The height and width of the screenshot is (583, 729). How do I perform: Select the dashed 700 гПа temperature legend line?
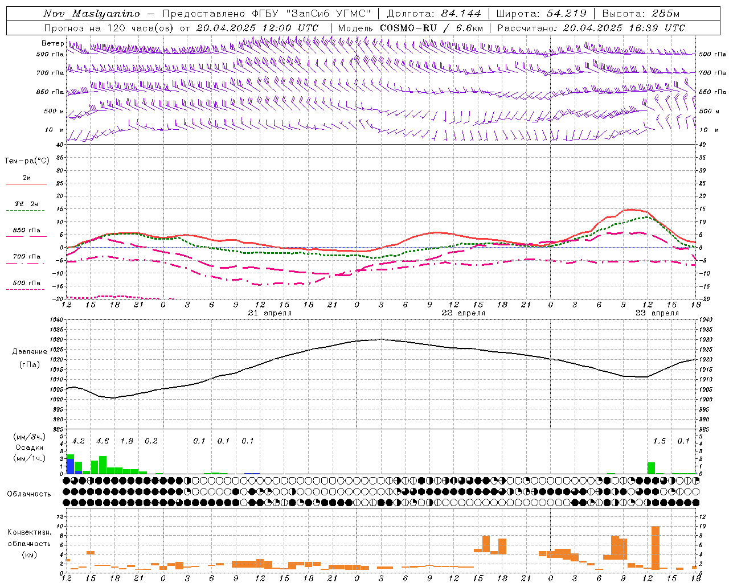25,263
